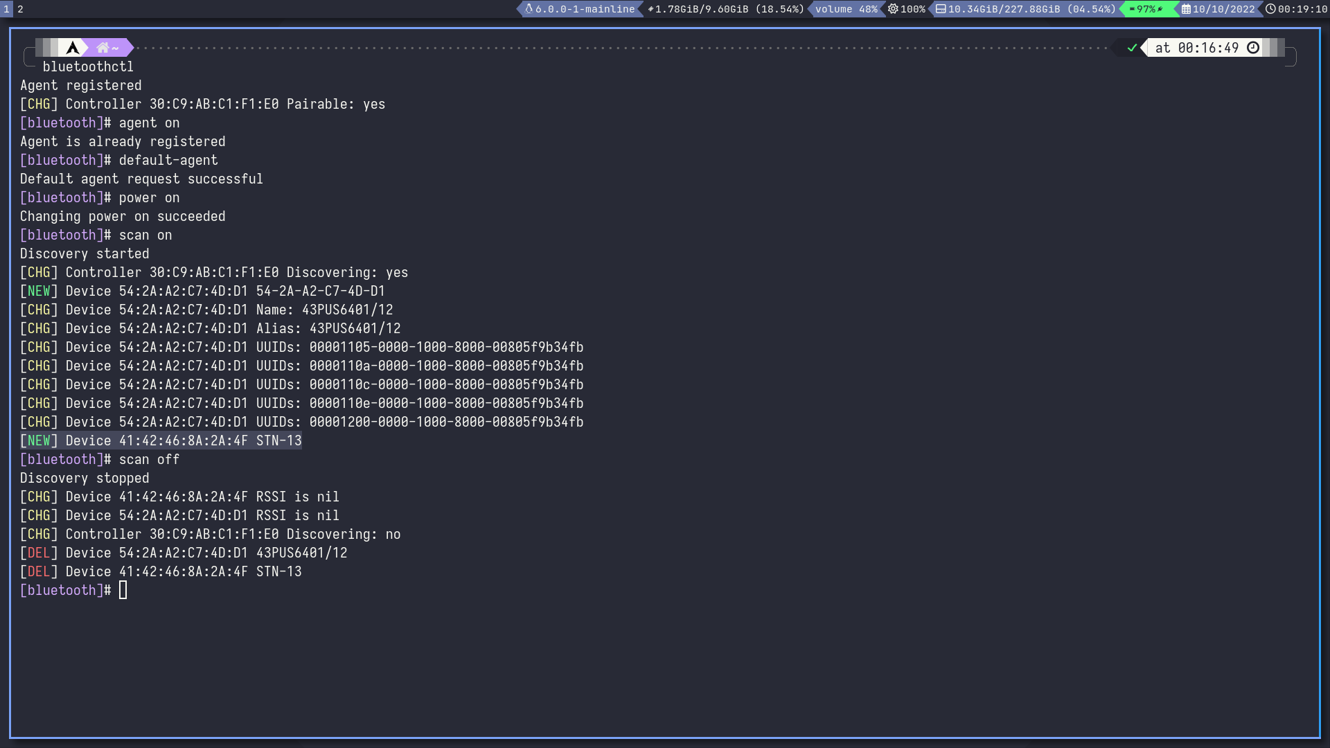Click the battery 97% indicator
Viewport: 1330px width, 748px height.
[1146, 9]
